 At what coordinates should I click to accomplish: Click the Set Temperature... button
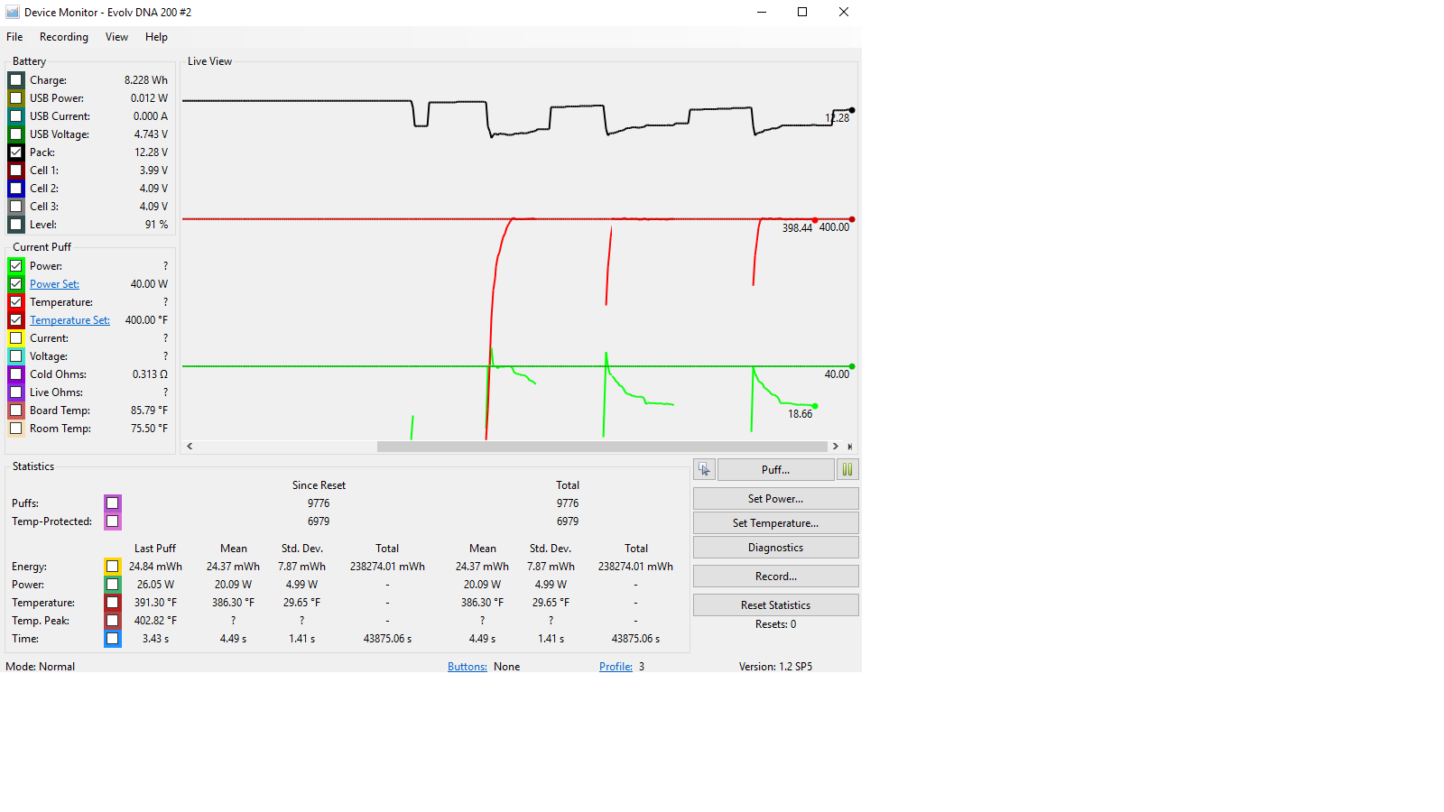click(775, 523)
